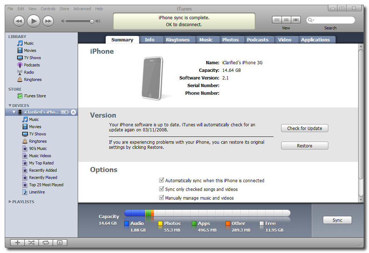369x253 pixels.
Task: Open Podcasts in Library
Action: point(32,65)
